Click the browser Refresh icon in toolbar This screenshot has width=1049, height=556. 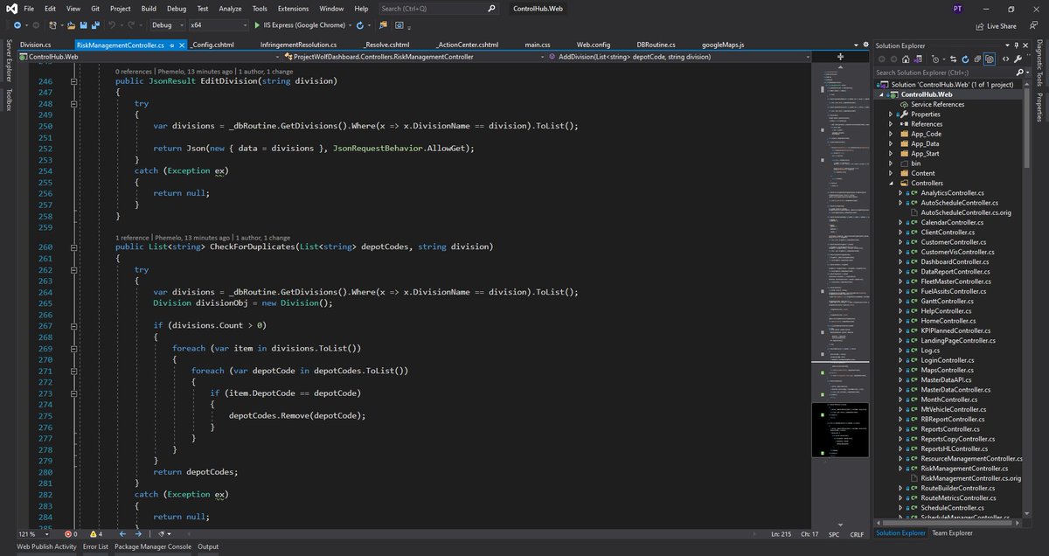click(x=360, y=25)
